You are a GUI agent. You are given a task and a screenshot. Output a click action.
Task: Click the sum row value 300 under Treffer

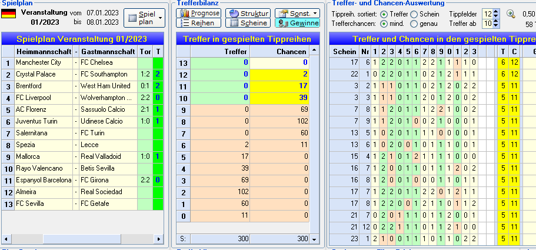click(221, 238)
